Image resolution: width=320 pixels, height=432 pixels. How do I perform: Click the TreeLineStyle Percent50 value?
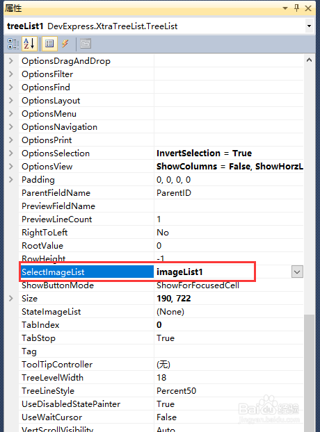coord(176,390)
